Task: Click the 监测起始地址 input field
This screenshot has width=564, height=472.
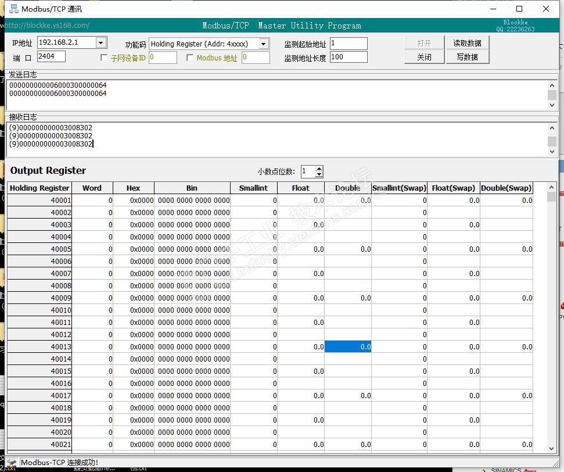Action: (x=349, y=44)
